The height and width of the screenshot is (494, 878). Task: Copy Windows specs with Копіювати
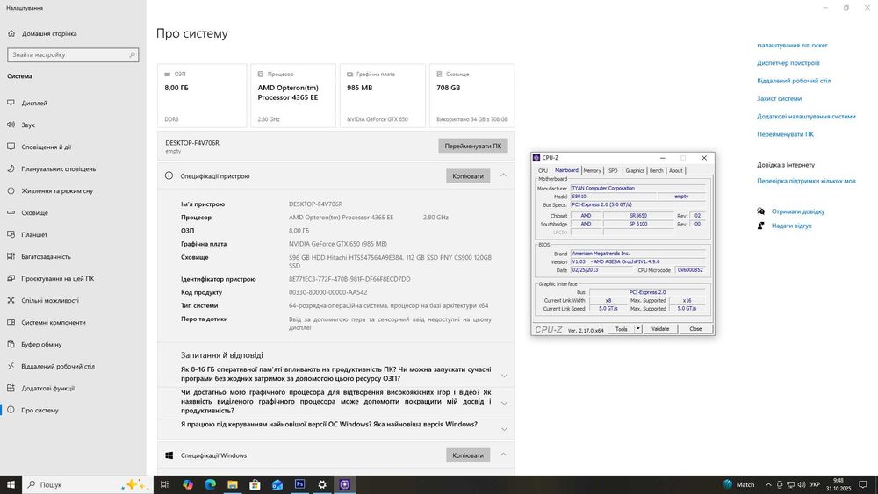click(468, 455)
